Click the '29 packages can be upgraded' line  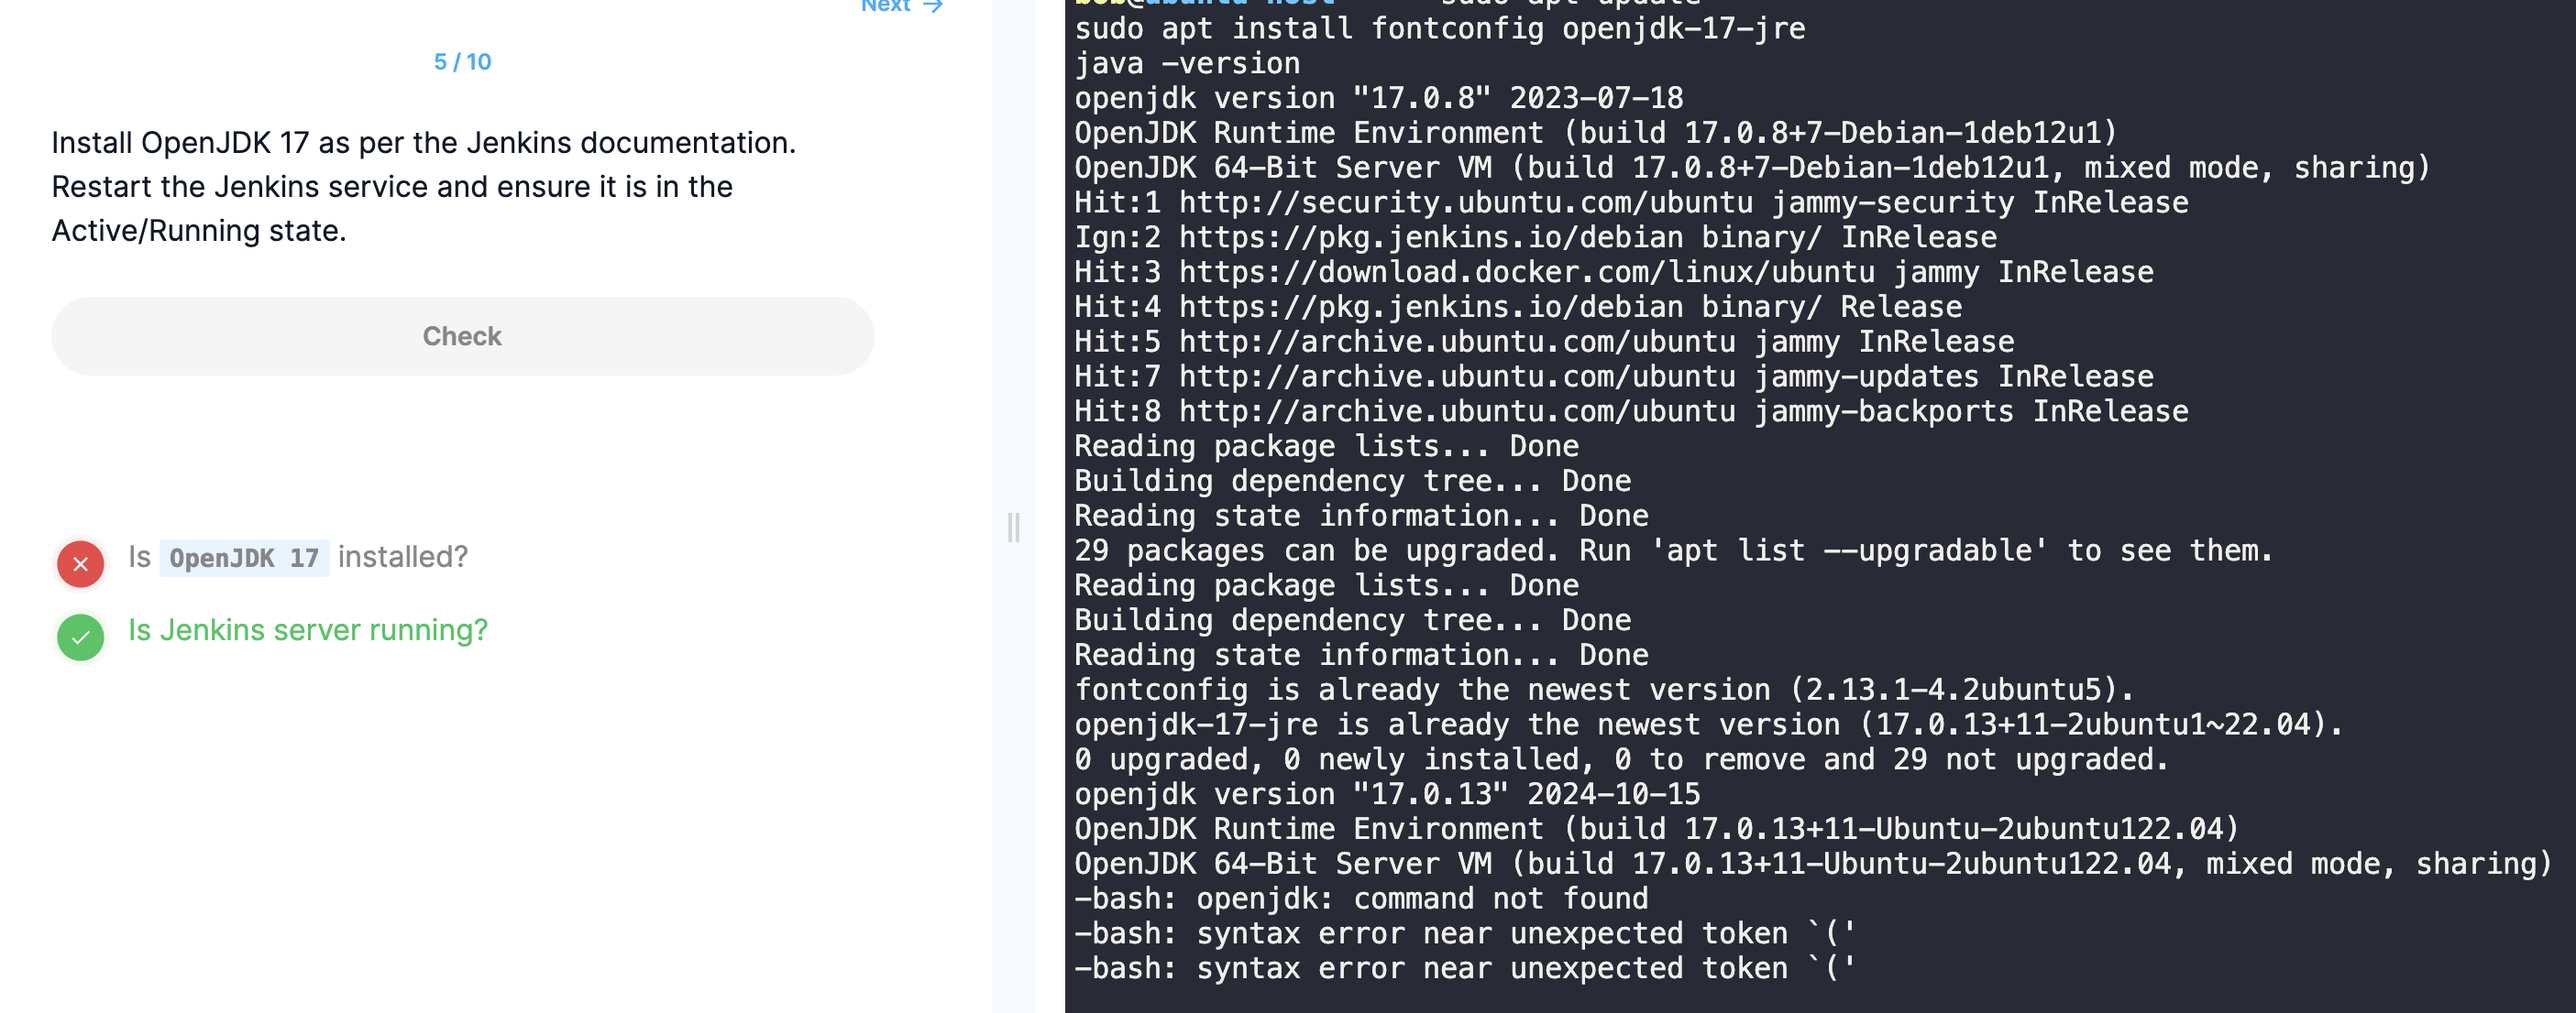[1672, 550]
